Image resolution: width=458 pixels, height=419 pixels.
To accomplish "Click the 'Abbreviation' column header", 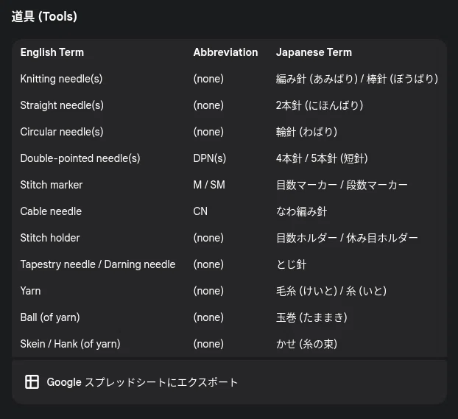I will 225,52.
